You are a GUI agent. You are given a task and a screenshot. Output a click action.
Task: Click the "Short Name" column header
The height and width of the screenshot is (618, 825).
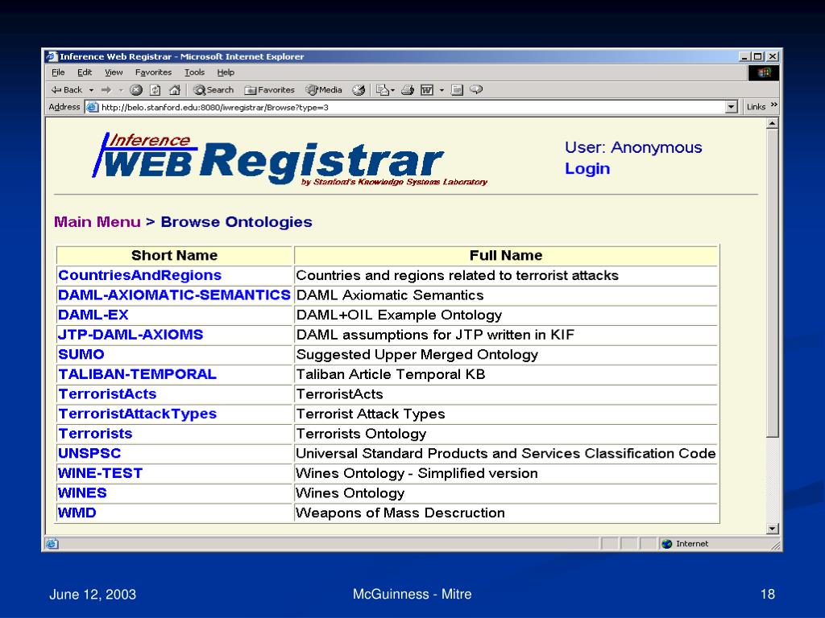[174, 255]
